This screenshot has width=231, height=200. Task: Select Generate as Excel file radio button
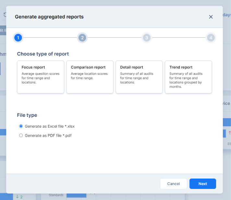pos(21,126)
